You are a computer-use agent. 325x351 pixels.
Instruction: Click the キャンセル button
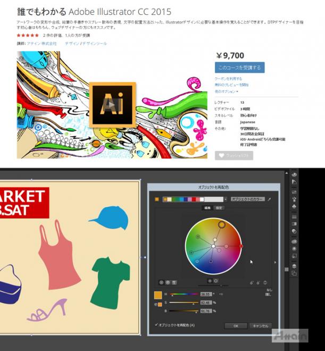tap(260, 325)
